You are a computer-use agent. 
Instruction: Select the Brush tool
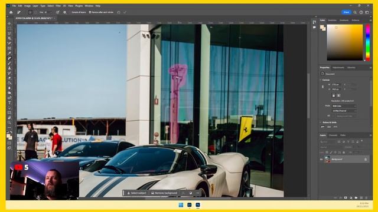(9, 64)
